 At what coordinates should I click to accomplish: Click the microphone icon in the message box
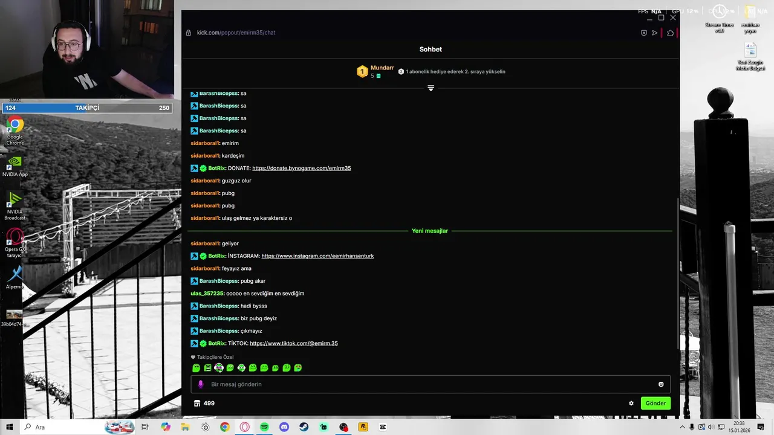click(x=201, y=384)
